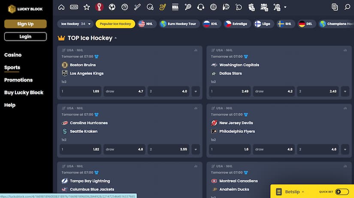Click the Lucky Block logo
The height and width of the screenshot is (198, 354).
click(25, 9)
